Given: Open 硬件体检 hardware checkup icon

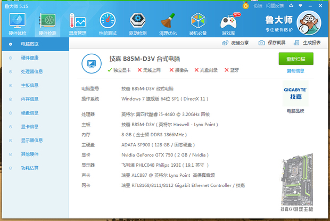Looking at the screenshot, I should click(18, 24).
